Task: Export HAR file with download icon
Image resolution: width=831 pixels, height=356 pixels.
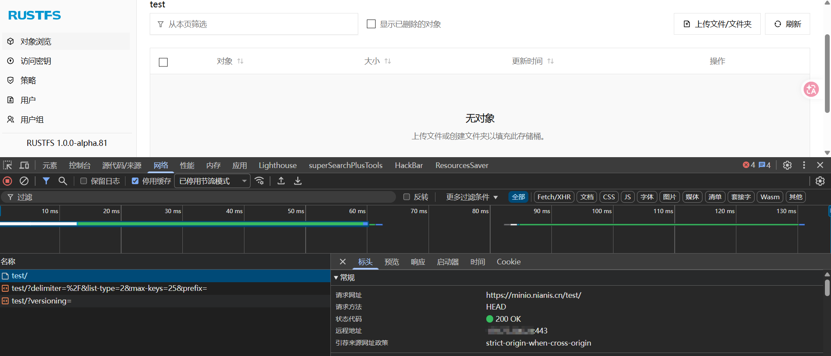Action: tap(298, 181)
